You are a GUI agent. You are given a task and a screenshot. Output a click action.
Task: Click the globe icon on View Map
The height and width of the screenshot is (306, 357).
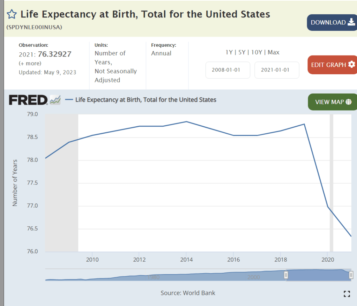click(x=349, y=102)
